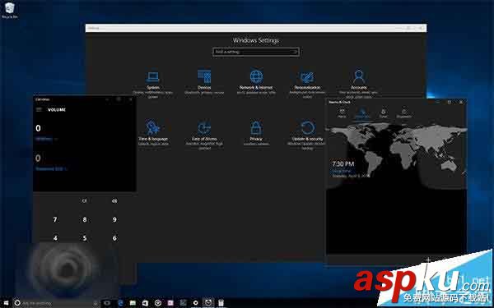Image resolution: width=494 pixels, height=308 pixels.
Task: Click the CE button in Calculator
Action: pos(85,200)
